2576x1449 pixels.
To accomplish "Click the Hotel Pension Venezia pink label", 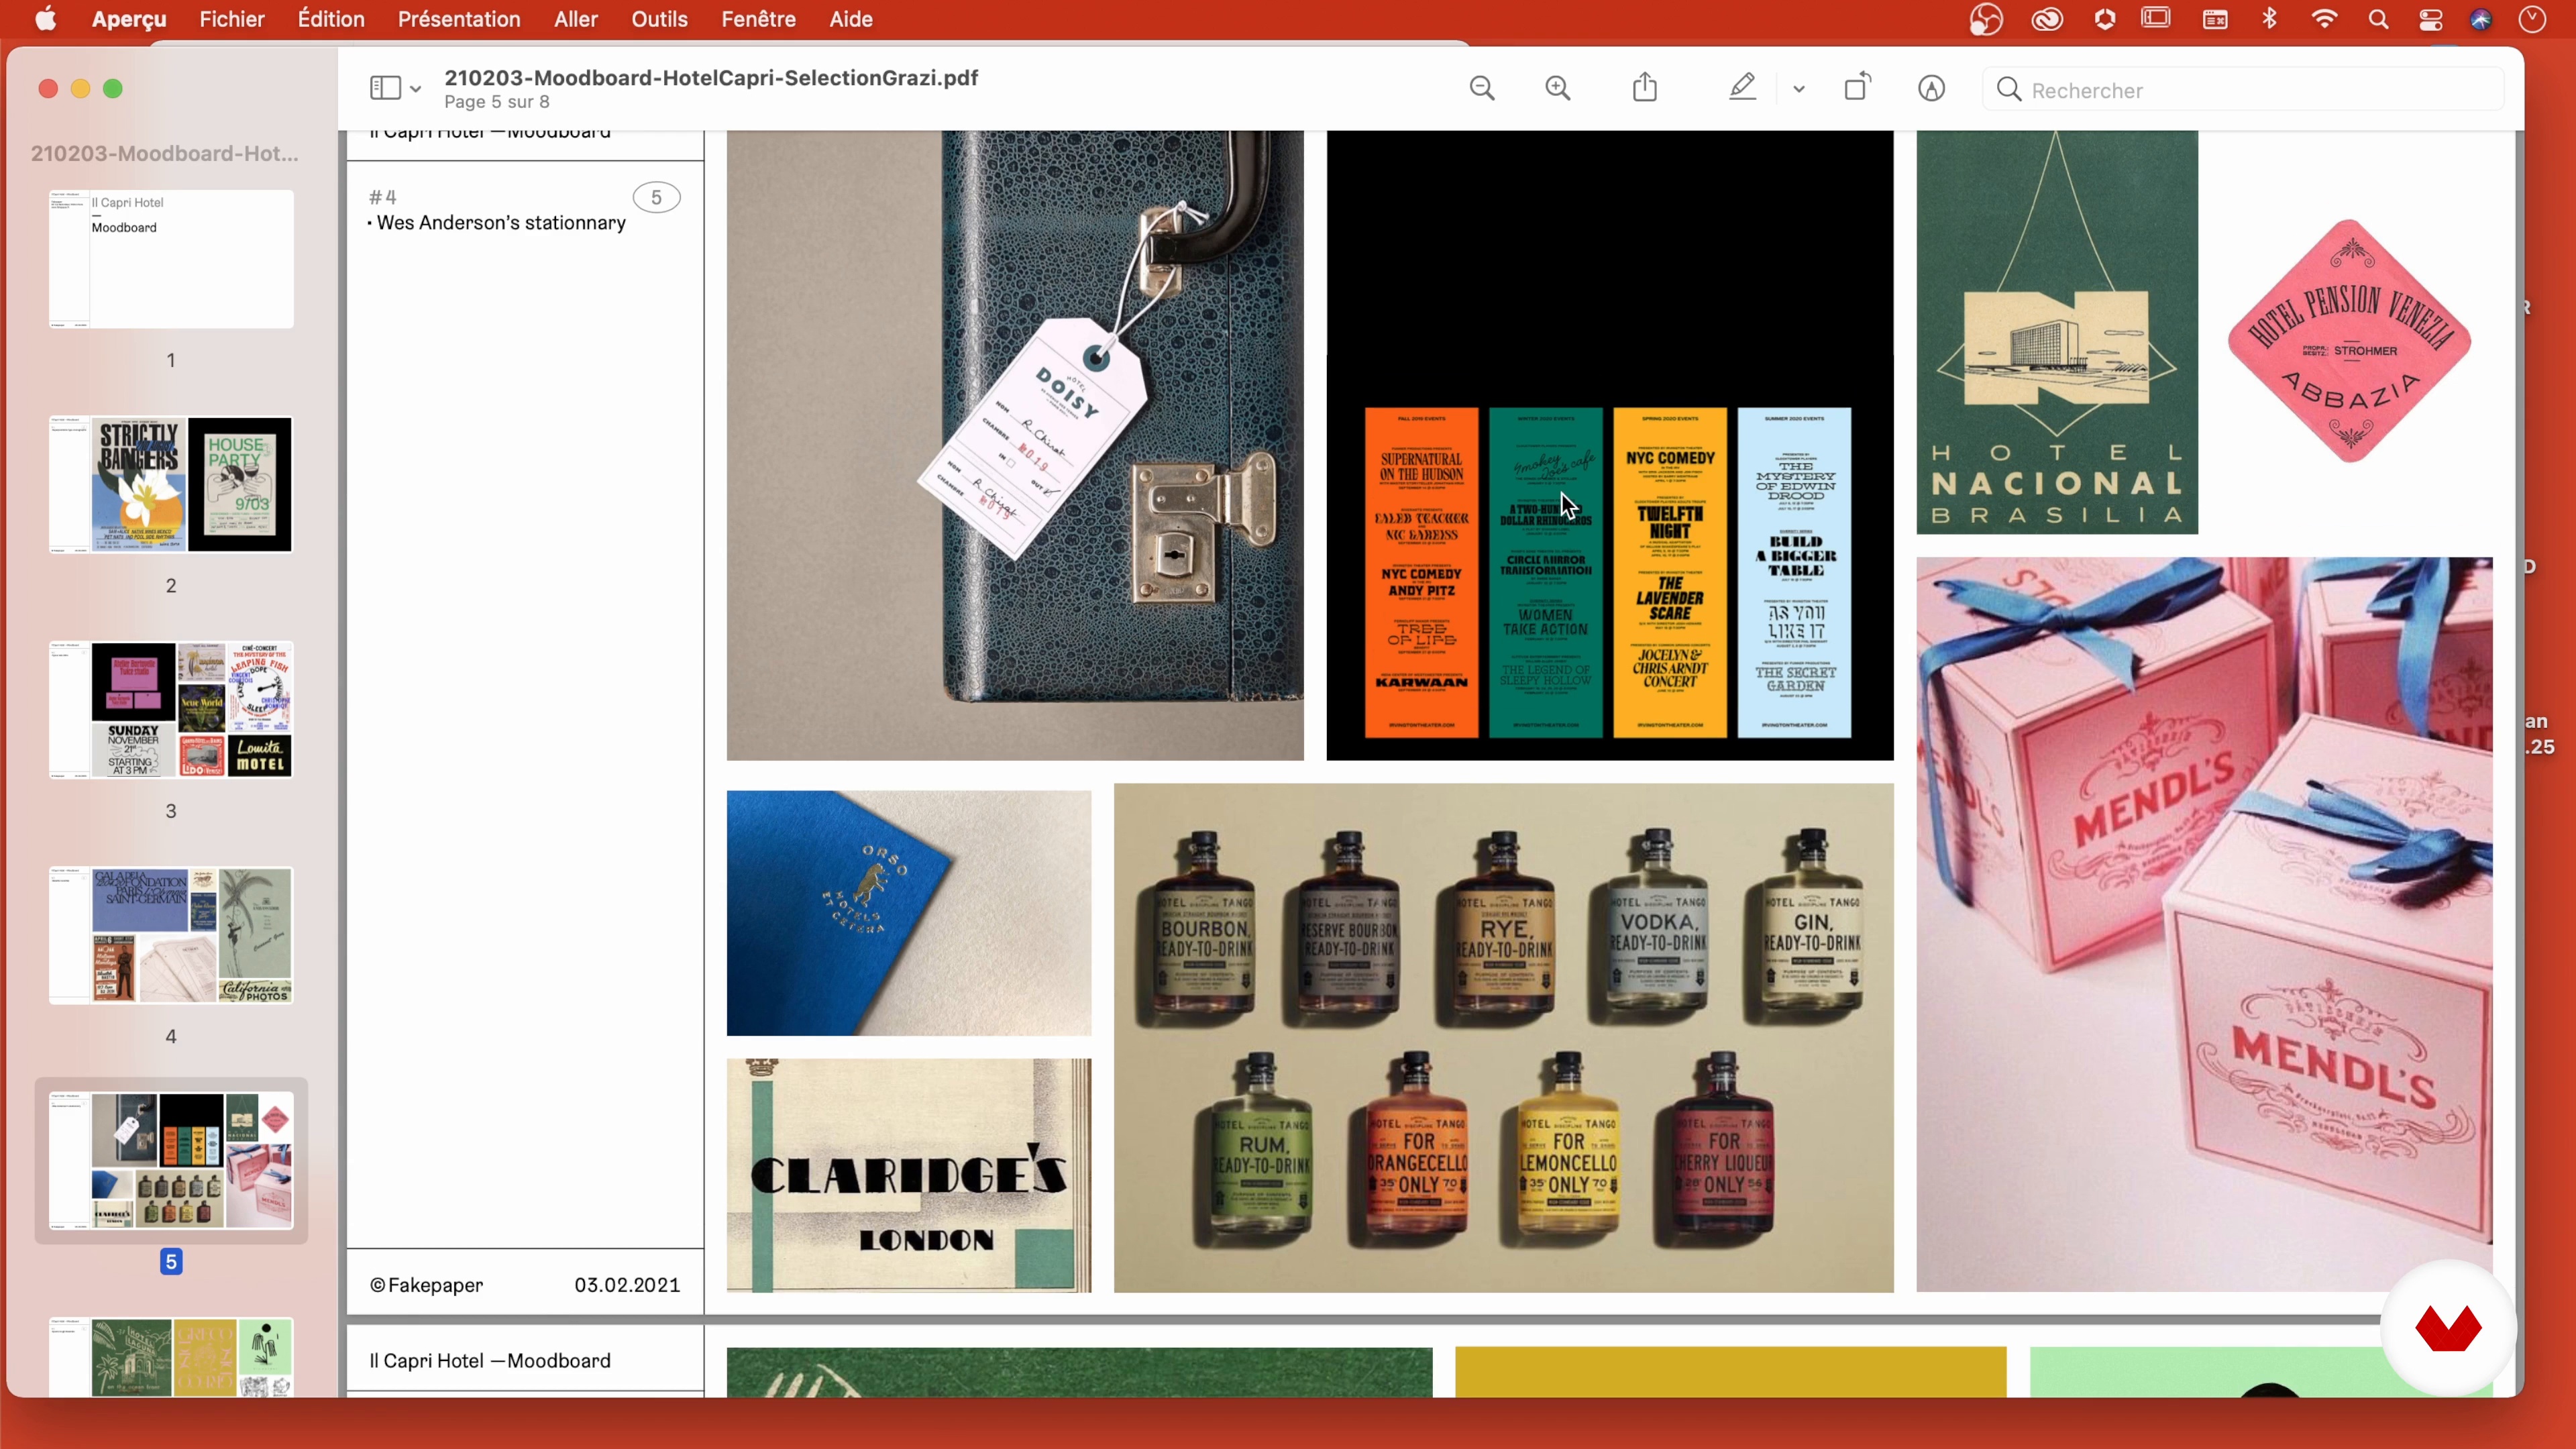I will [x=2349, y=341].
